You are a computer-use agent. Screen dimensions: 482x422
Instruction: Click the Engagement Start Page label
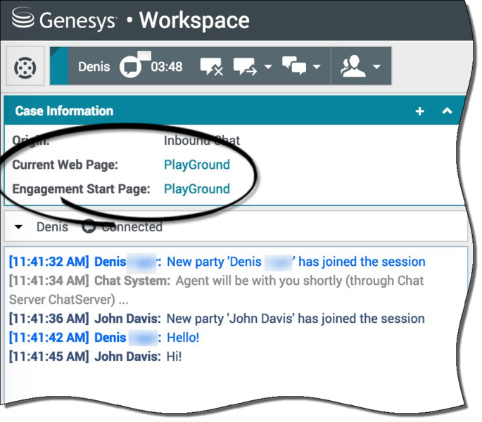81,188
